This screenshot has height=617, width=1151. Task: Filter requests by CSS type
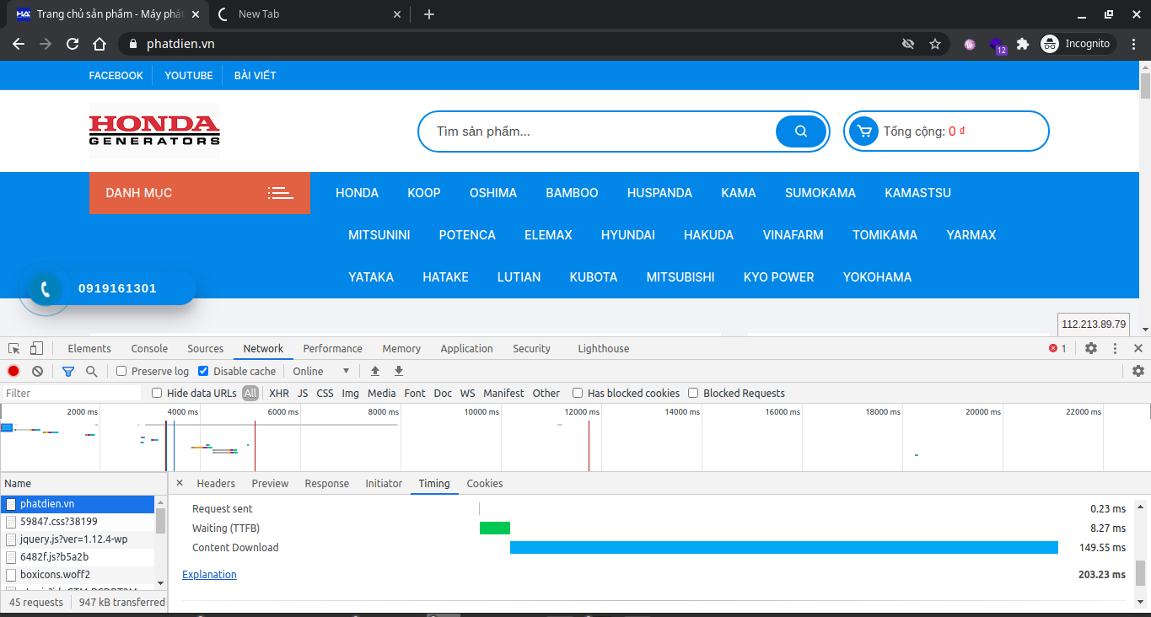325,393
